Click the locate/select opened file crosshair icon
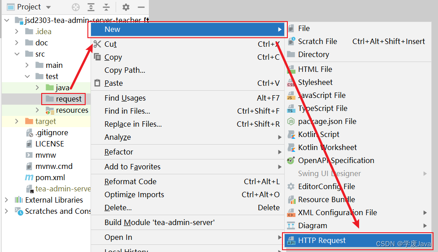 (x=76, y=7)
